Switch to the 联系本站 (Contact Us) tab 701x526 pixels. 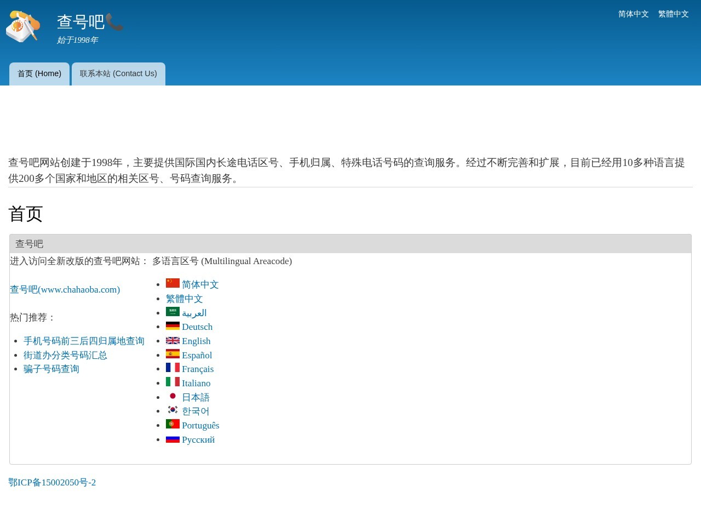[x=118, y=73]
